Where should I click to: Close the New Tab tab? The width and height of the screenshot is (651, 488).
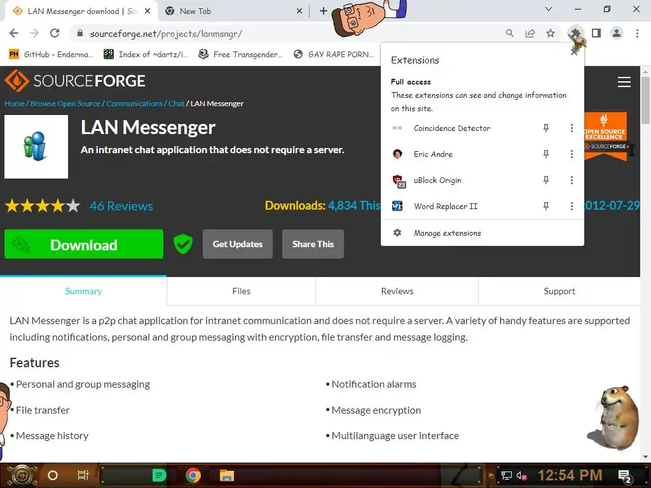pyautogui.click(x=299, y=11)
